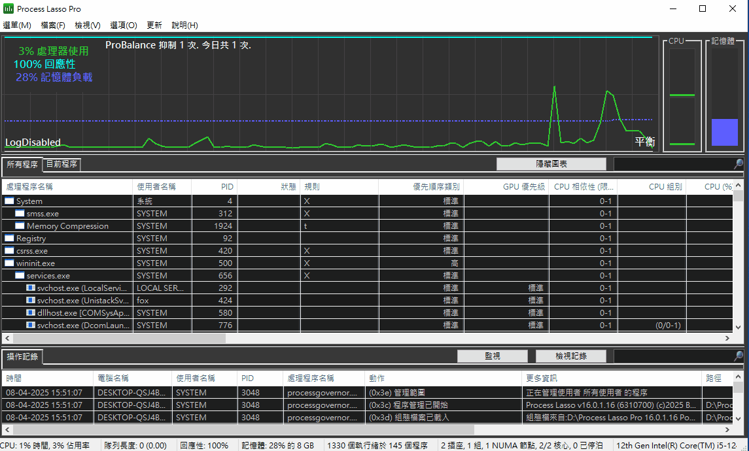Click the process list vertical scrollbar down arrow
The height and width of the screenshot is (451, 749).
pyautogui.click(x=738, y=327)
